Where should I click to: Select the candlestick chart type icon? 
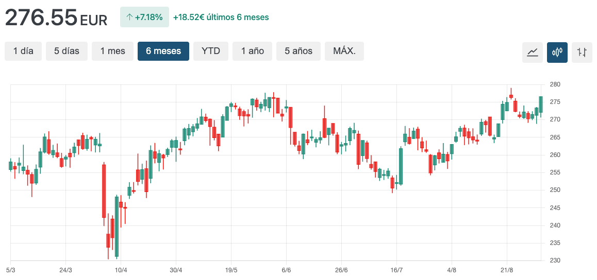tap(557, 52)
